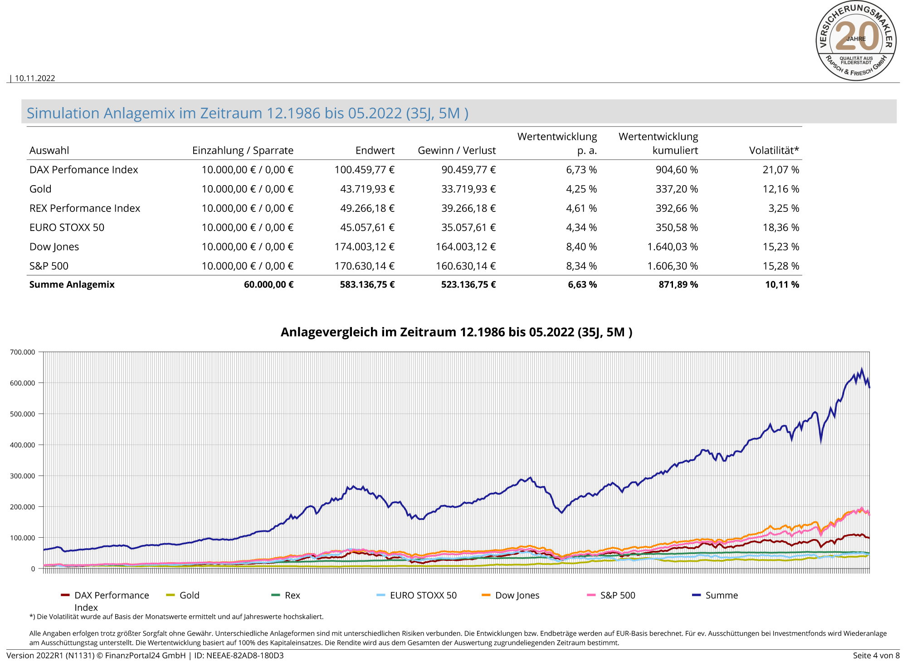Click EURO STOXX 50 volatility 18,36 %
Viewport: 907px width, 662px height.
point(780,227)
